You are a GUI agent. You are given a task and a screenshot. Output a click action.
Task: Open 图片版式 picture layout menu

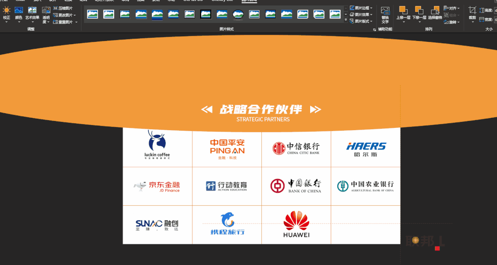(361, 21)
